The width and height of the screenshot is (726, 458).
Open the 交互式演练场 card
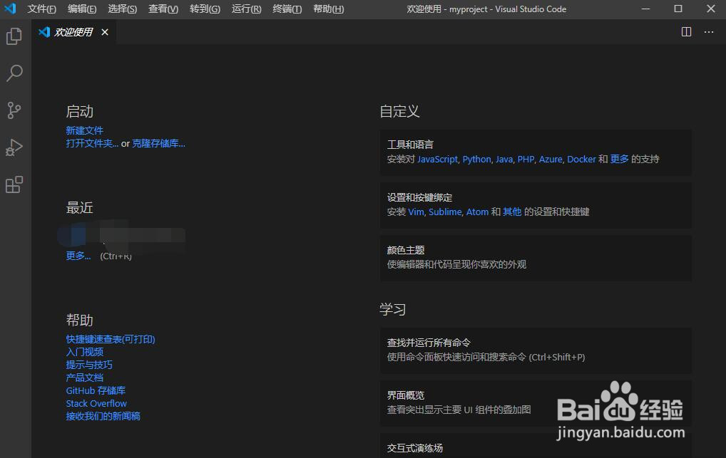pos(536,445)
